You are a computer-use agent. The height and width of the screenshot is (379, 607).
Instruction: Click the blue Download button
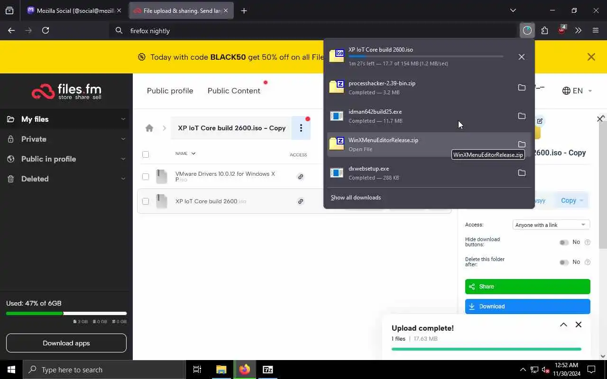[x=527, y=307]
